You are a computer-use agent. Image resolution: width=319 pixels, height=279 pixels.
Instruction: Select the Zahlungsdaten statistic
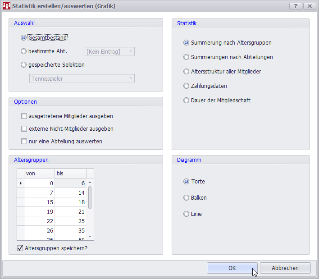[187, 86]
